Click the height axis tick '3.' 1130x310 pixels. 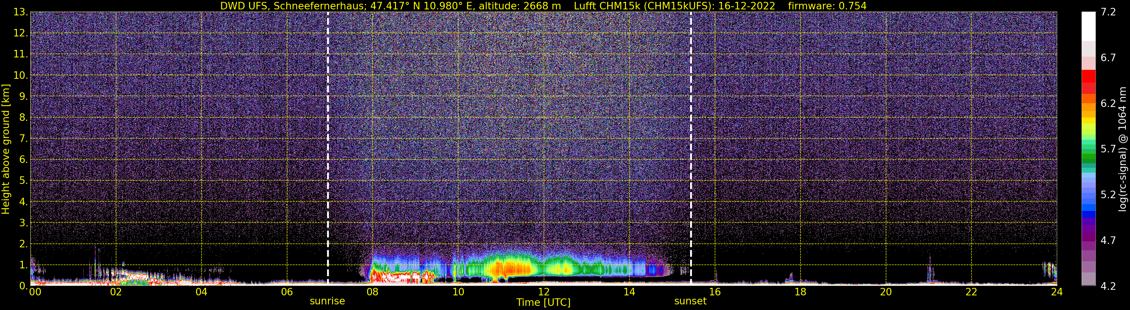(x=23, y=223)
